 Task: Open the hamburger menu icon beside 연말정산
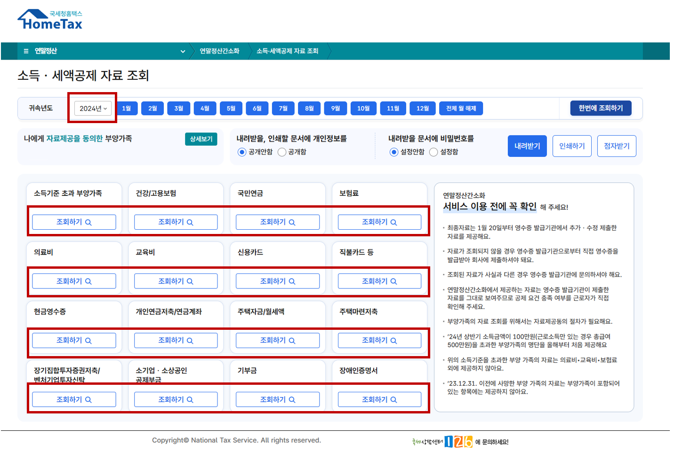(26, 51)
